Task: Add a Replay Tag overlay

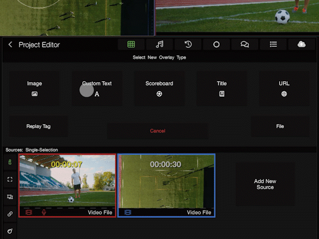Action: (x=38, y=126)
